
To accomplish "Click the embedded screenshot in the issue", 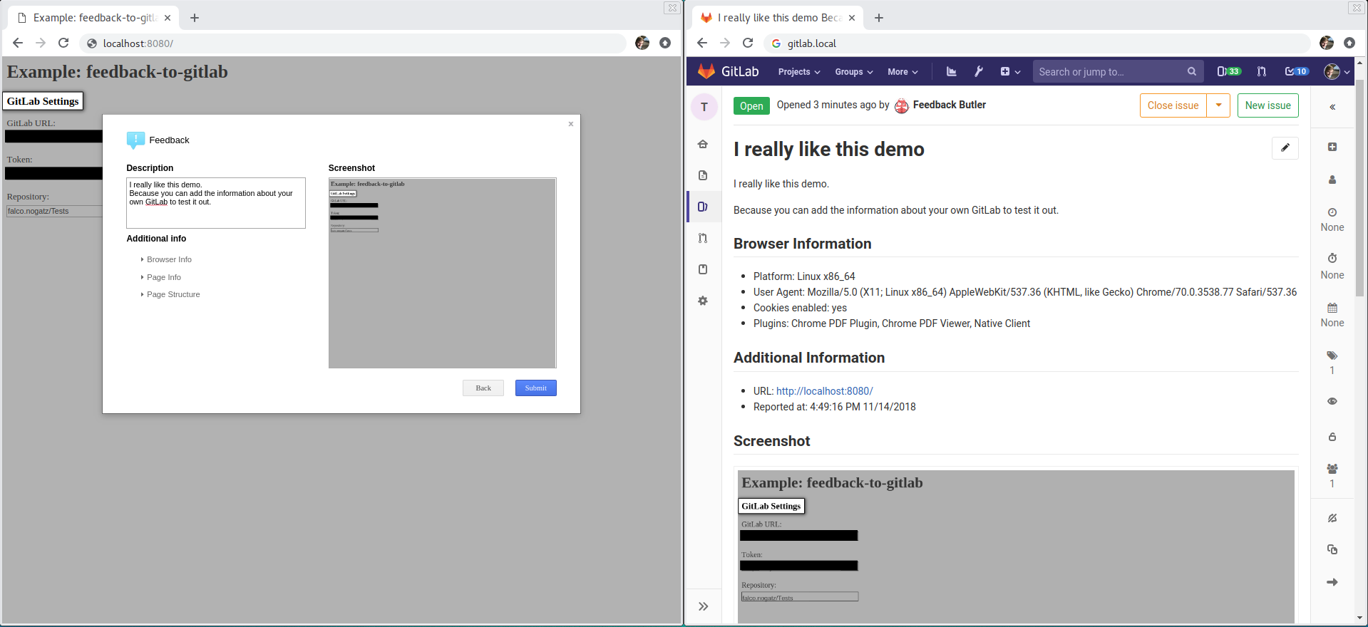I will [1016, 546].
